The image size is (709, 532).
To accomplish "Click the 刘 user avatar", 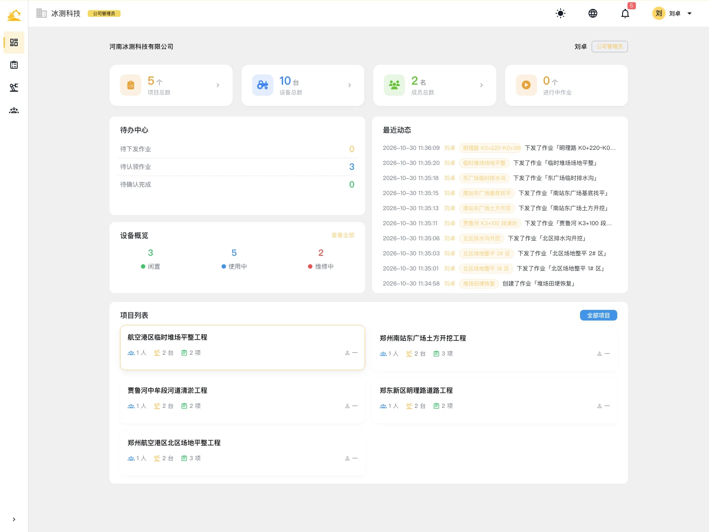I will (x=659, y=13).
